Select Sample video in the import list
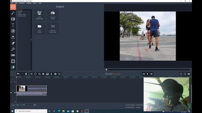Image resolution: width=202 pixels, height=113 pixels. (x=22, y=14)
